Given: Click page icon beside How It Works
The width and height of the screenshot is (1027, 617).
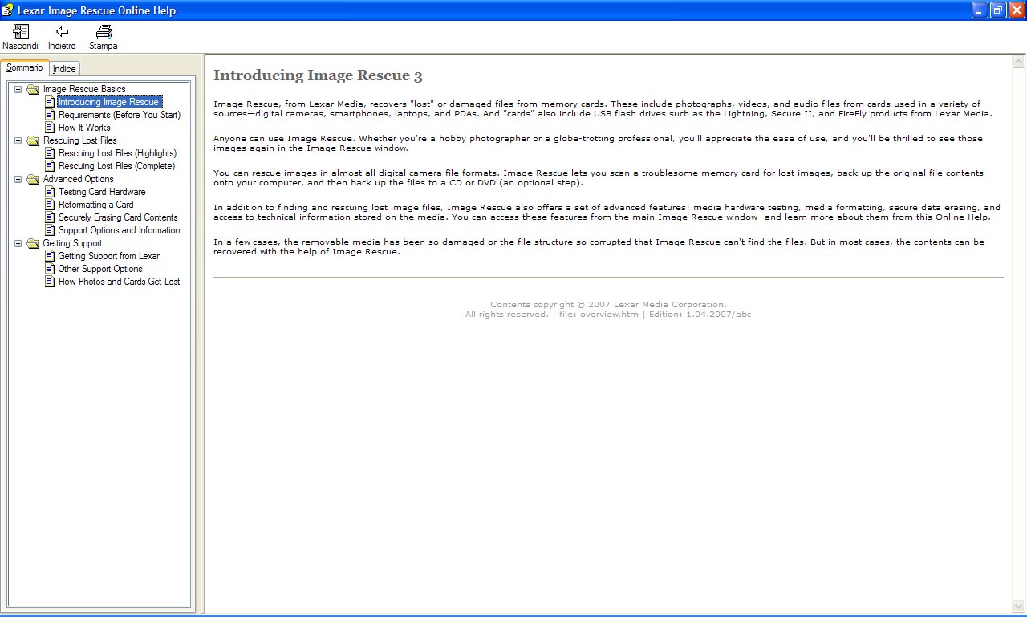Looking at the screenshot, I should tap(50, 128).
